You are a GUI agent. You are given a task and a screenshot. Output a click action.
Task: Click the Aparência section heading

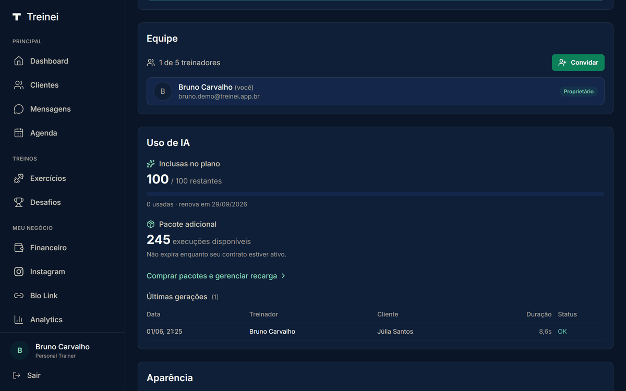tap(170, 378)
